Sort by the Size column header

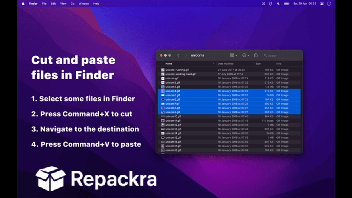(x=258, y=64)
